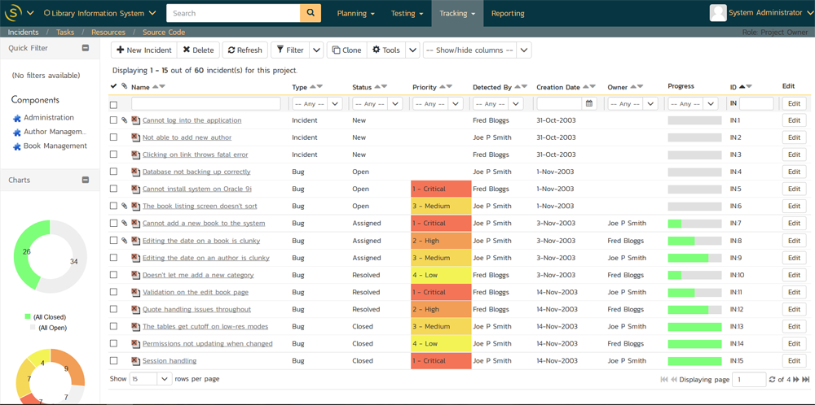815x405 pixels.
Task: Go to last page arrow icon
Action: coord(806,380)
